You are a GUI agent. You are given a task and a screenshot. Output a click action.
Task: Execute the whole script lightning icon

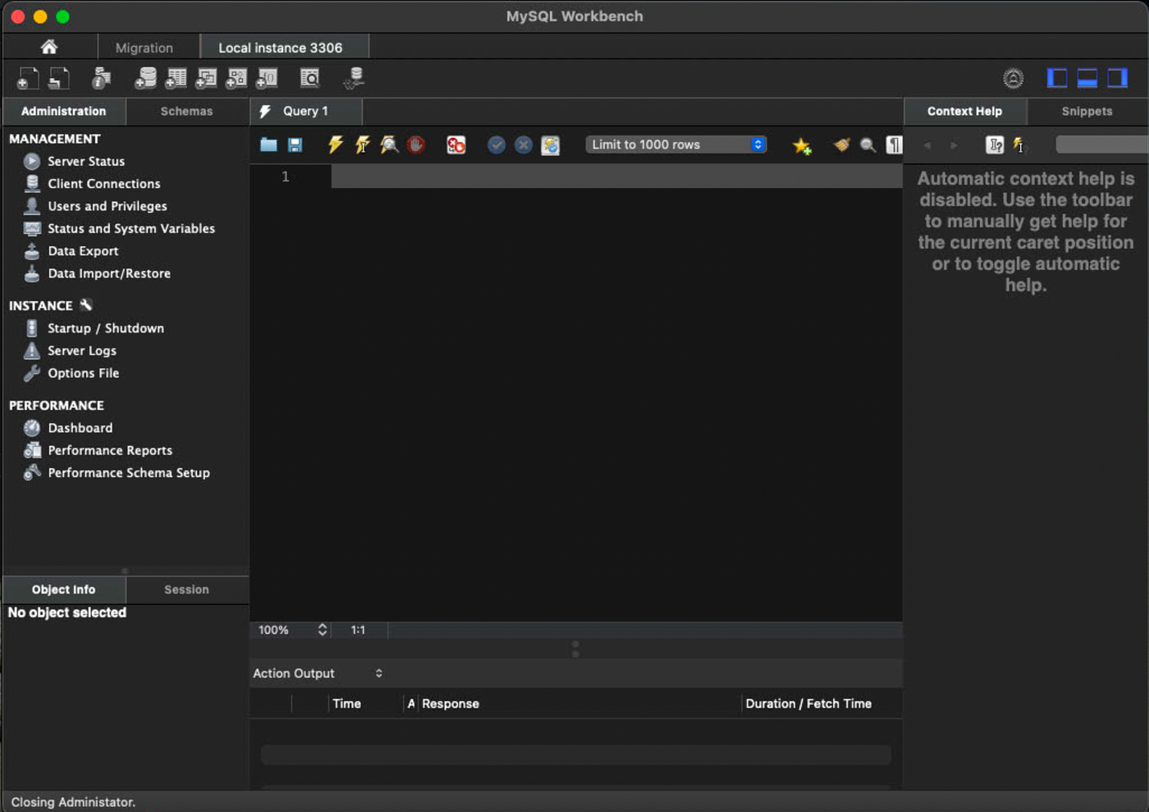point(335,145)
